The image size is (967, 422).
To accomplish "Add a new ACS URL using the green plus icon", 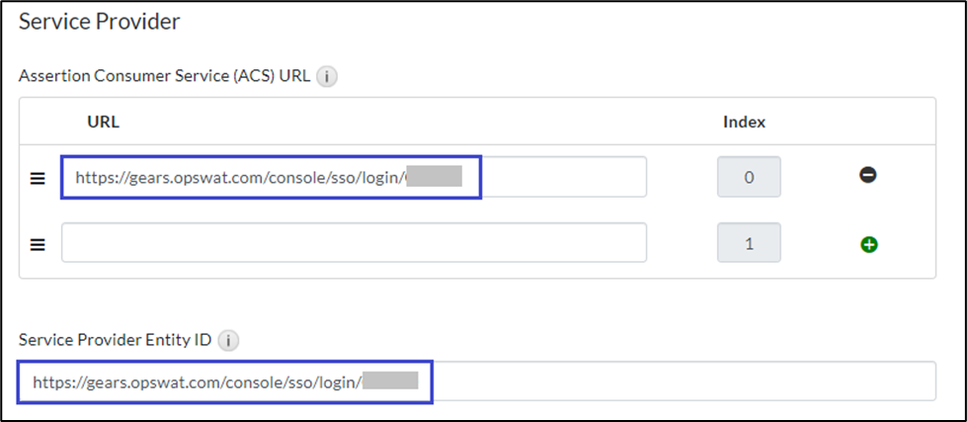I will (869, 245).
